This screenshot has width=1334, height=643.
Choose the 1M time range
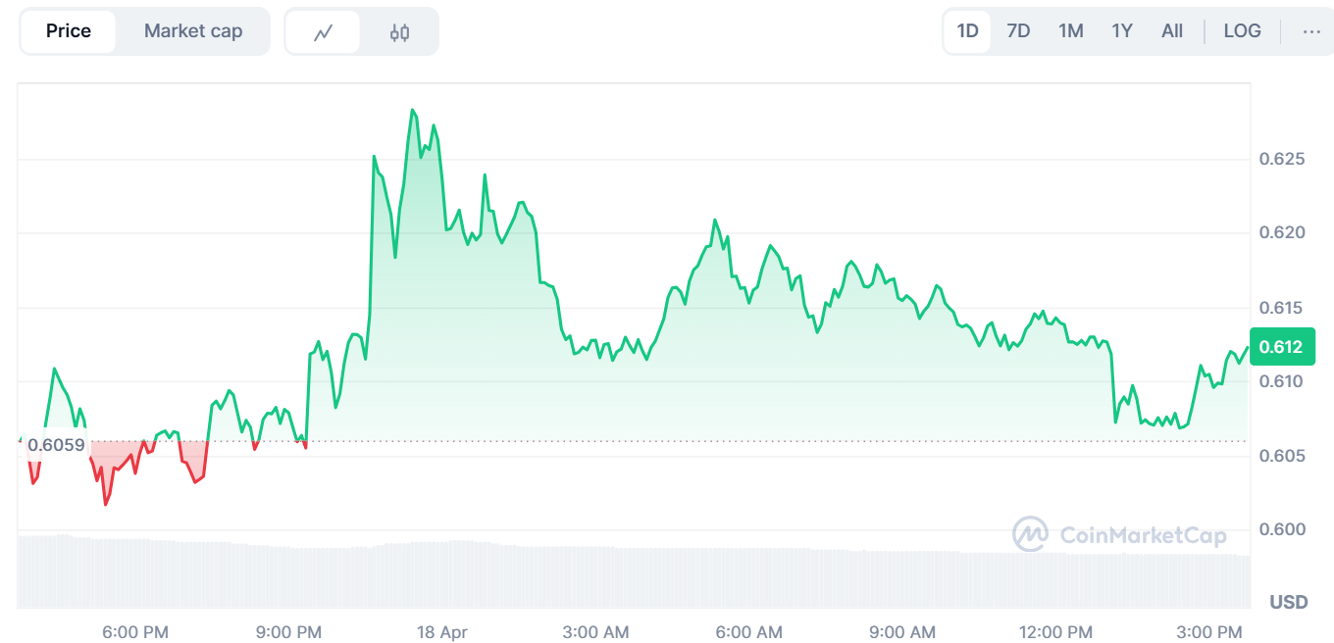point(1070,31)
